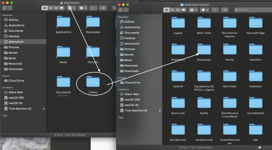Viewport: 272px width, 150px height.
Task: Open the Quick Look folder
Action: coord(178,103)
